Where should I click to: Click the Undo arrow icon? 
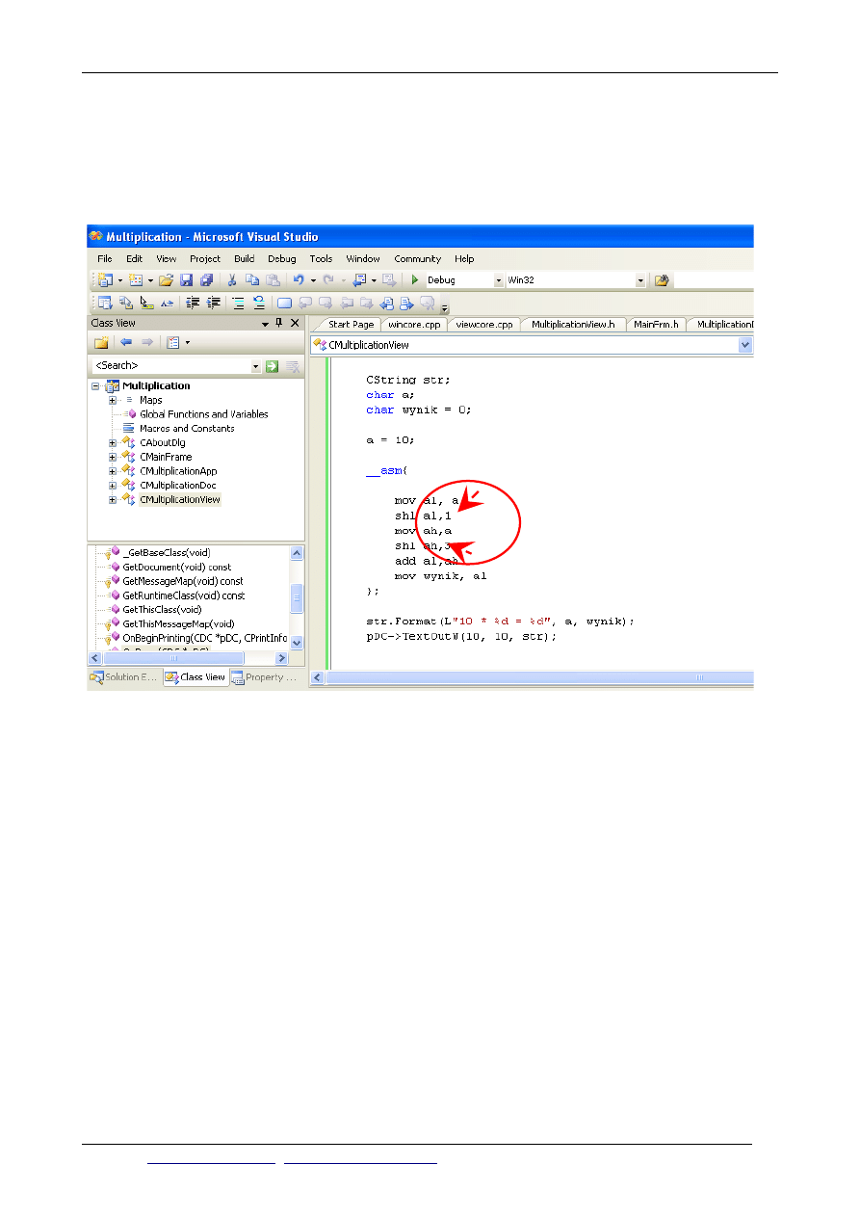tap(299, 280)
